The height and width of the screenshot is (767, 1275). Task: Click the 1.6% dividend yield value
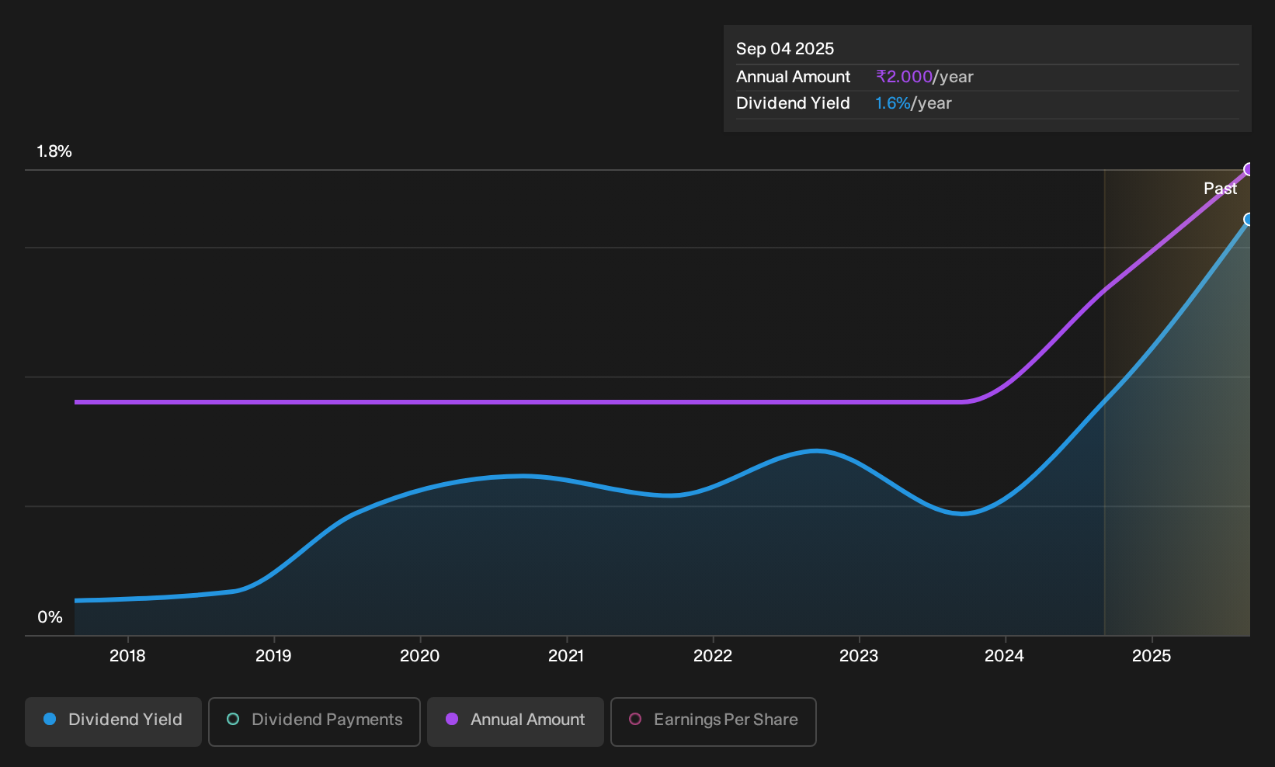coord(893,103)
